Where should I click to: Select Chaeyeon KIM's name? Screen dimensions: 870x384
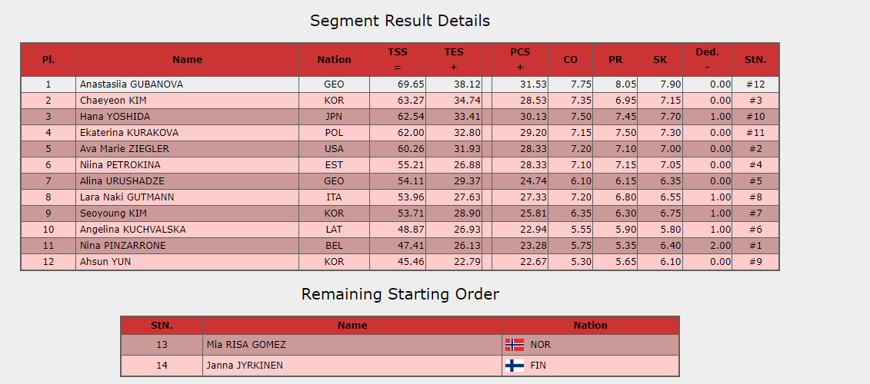[x=113, y=101]
